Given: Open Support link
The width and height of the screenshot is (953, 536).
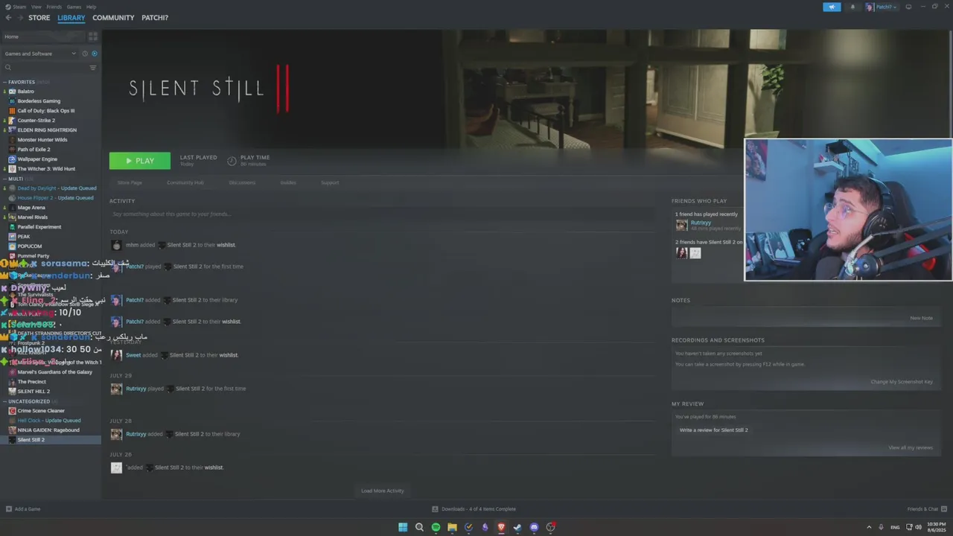Looking at the screenshot, I should pos(330,182).
